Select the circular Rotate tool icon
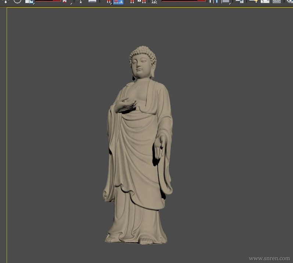 coord(18,1)
